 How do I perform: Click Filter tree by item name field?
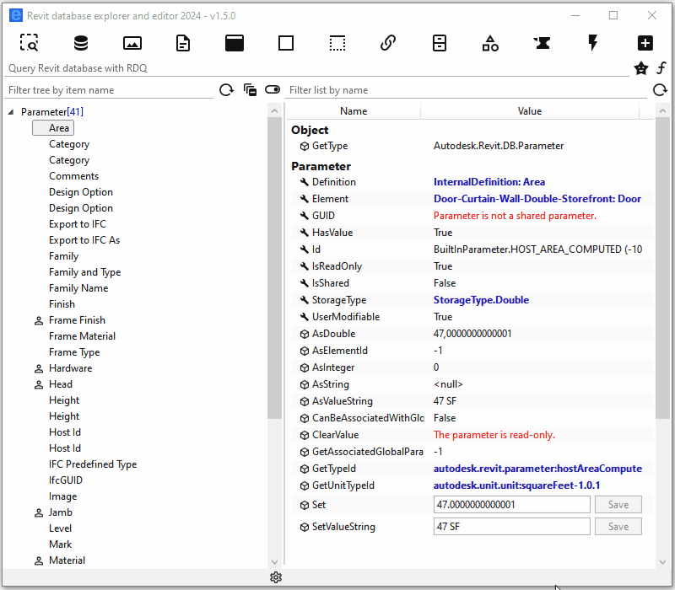(109, 90)
